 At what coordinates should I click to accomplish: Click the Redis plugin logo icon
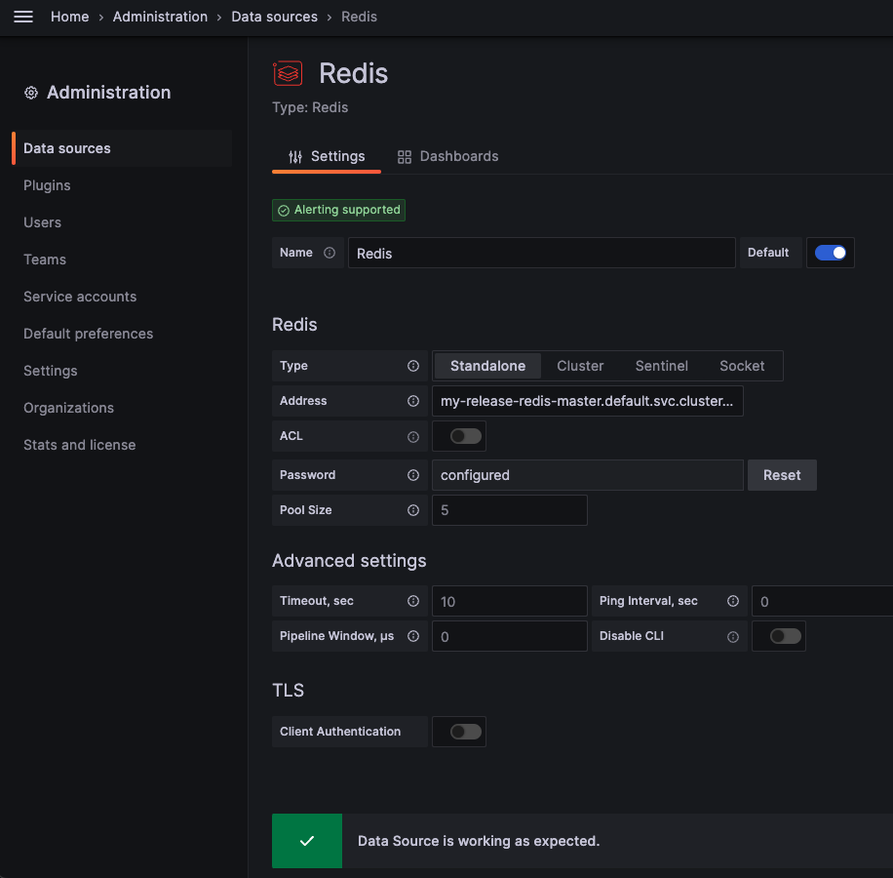point(288,73)
